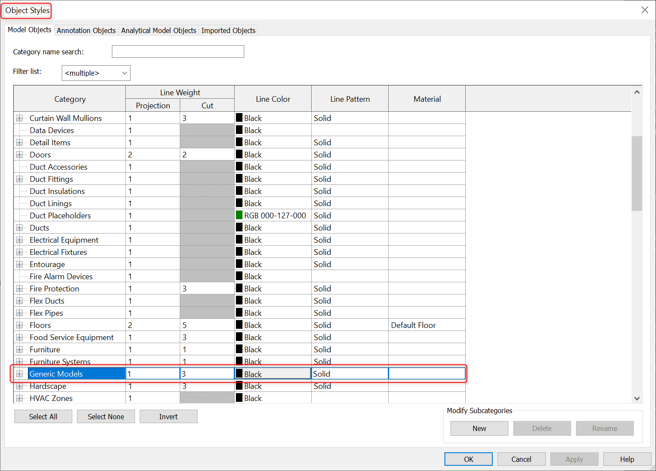Expand the Hardscape category node
Image resolution: width=656 pixels, height=471 pixels.
20,386
